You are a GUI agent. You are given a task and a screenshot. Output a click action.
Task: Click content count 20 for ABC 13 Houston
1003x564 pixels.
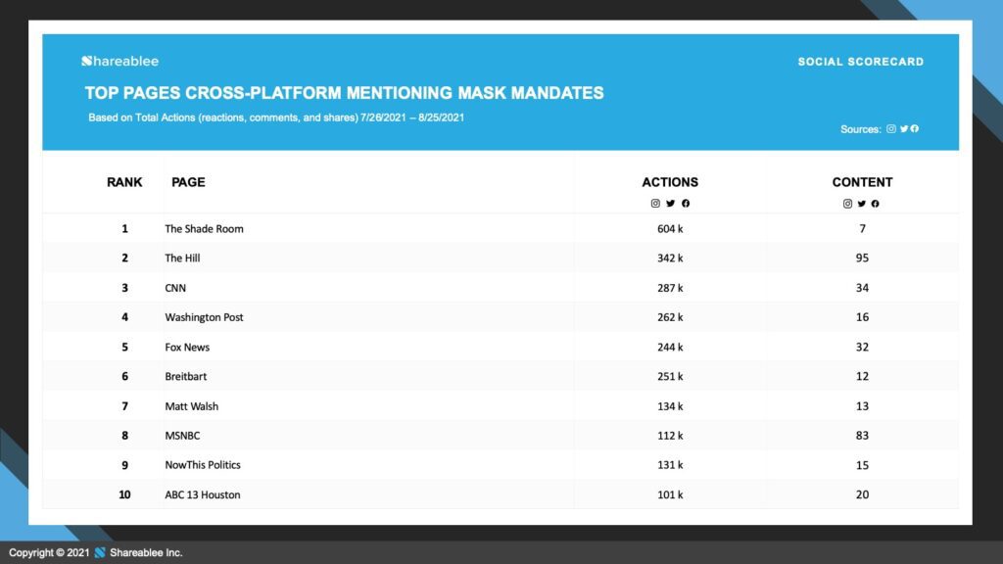point(862,494)
